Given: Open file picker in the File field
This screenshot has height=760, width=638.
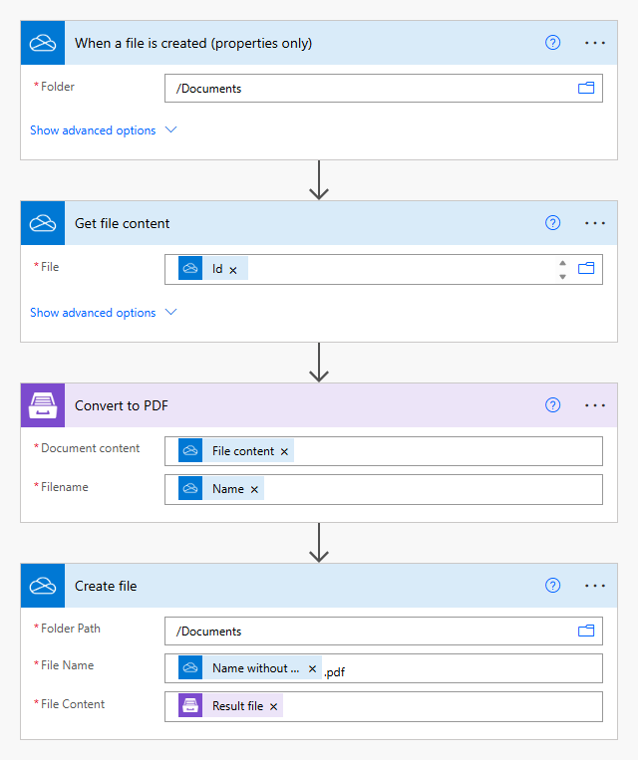Looking at the screenshot, I should tap(586, 268).
